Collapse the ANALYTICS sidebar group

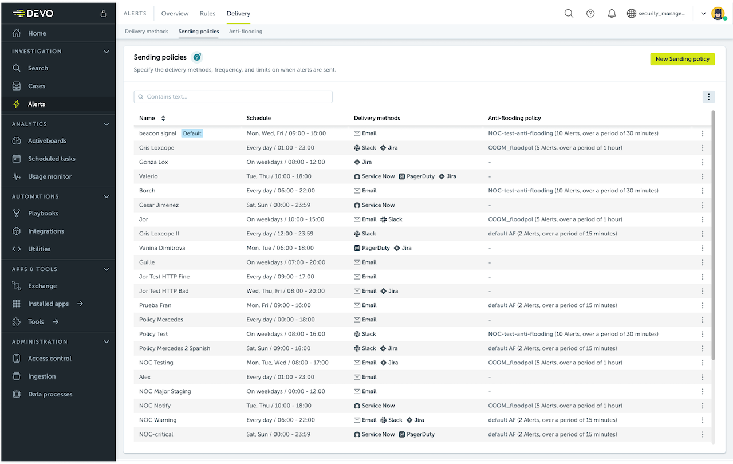point(106,124)
